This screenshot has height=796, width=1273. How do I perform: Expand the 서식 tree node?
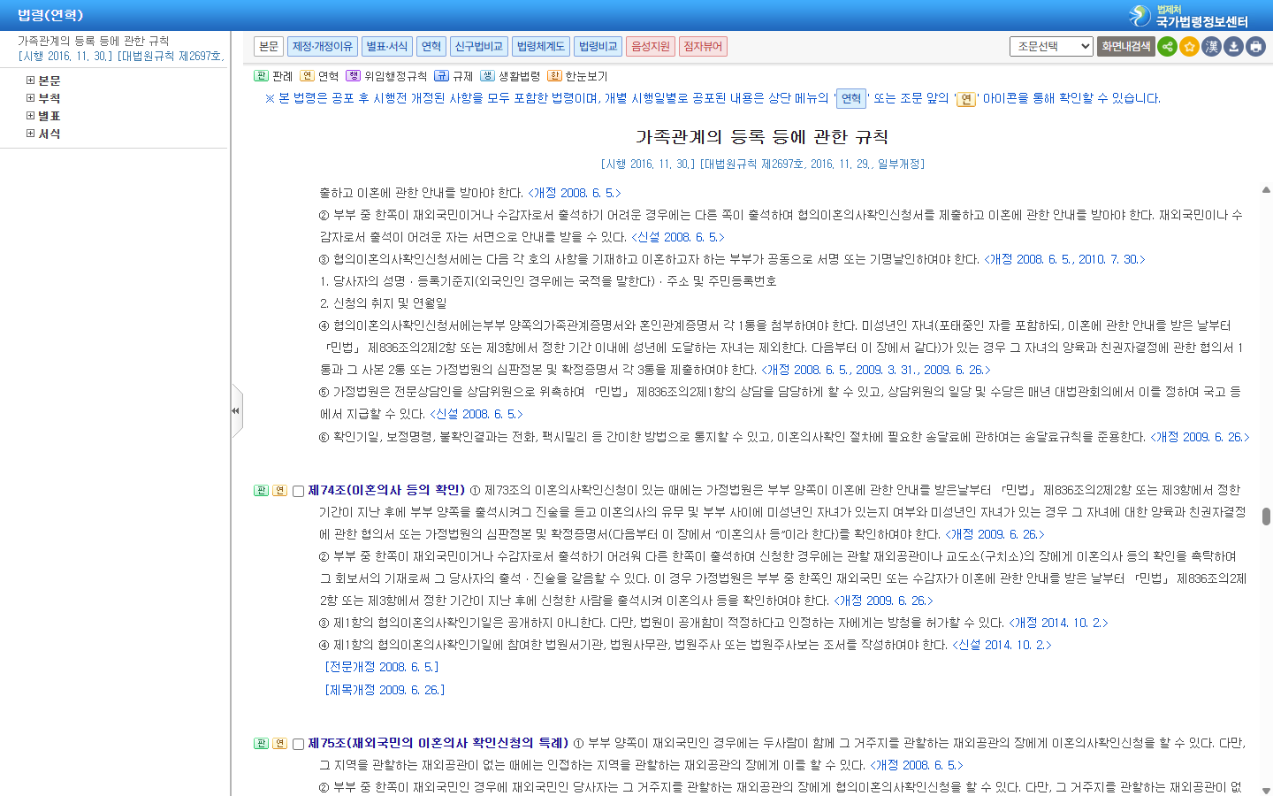30,134
